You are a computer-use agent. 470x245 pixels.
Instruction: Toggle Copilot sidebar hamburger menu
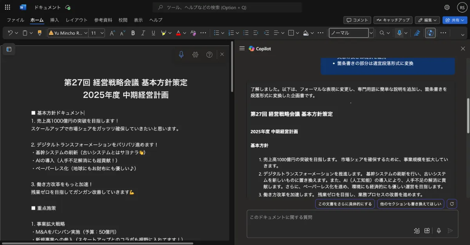(242, 49)
